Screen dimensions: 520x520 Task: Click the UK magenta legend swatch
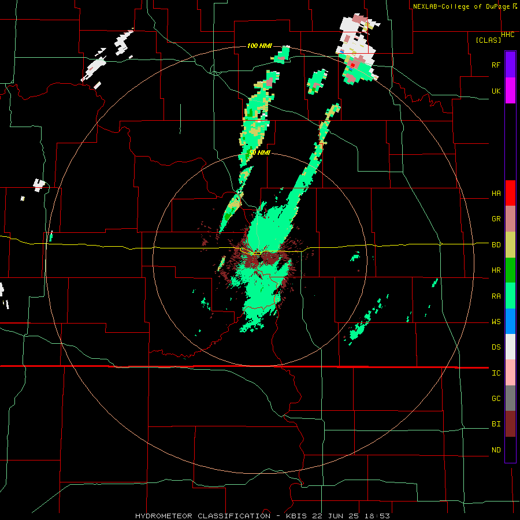[510, 91]
